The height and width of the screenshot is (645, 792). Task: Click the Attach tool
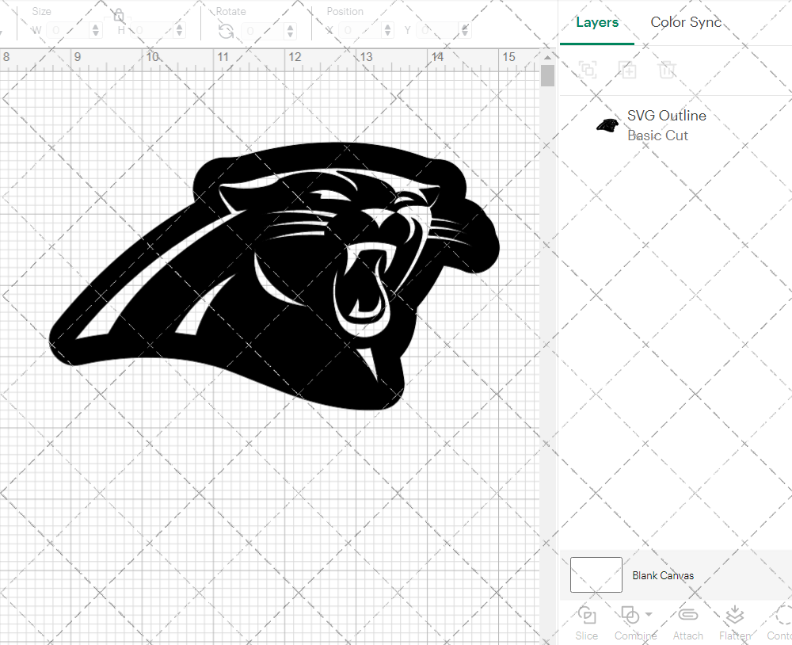click(x=688, y=623)
